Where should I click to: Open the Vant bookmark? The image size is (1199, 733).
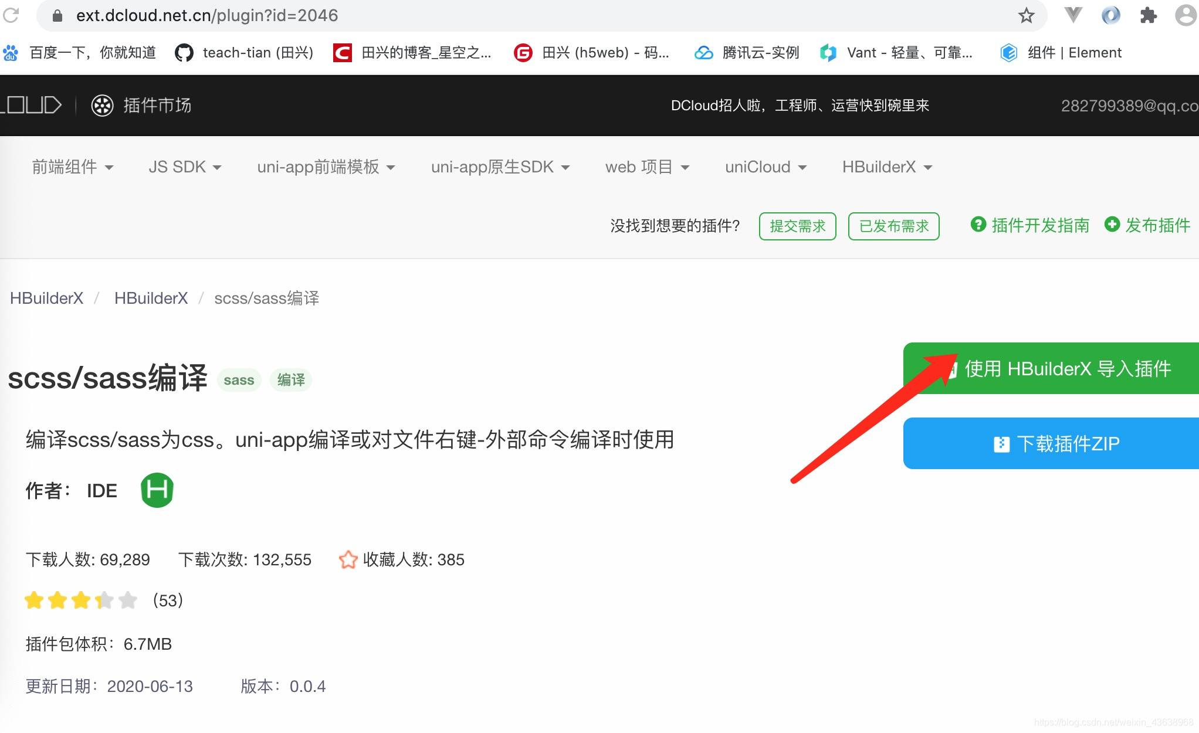pyautogui.click(x=896, y=53)
